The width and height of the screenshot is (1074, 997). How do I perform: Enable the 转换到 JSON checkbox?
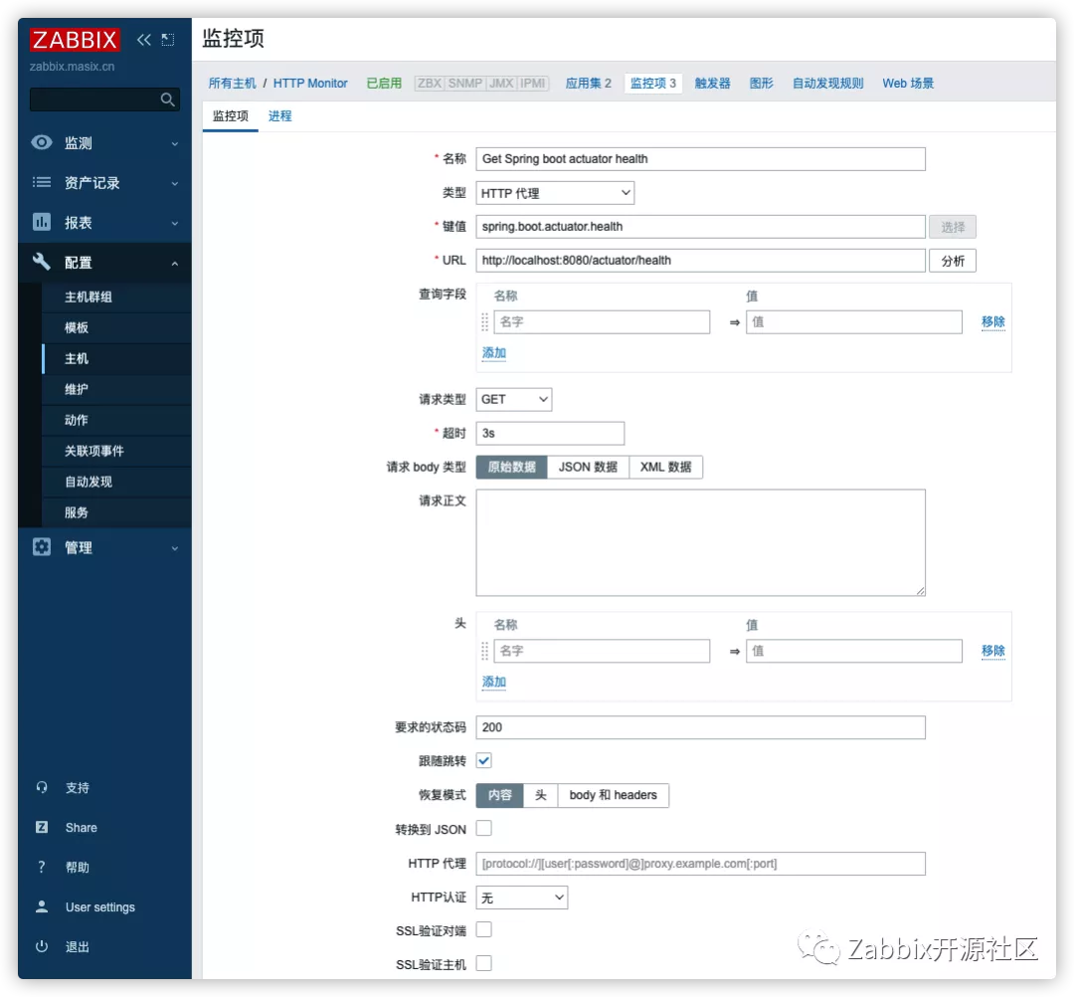click(x=483, y=828)
